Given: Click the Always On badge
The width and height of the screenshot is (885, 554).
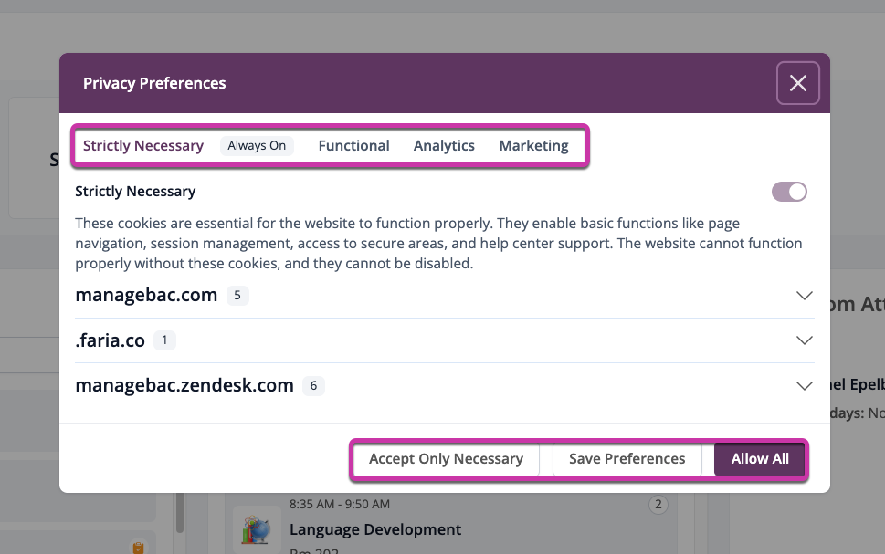Looking at the screenshot, I should [x=257, y=146].
